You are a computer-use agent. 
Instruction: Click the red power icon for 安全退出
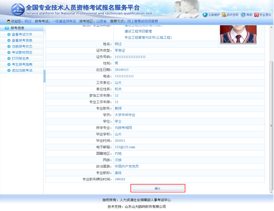pos(256,15)
